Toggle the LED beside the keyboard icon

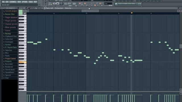[x=80, y=3]
